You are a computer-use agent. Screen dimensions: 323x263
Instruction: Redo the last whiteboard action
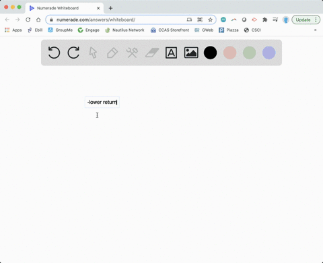tap(73, 53)
